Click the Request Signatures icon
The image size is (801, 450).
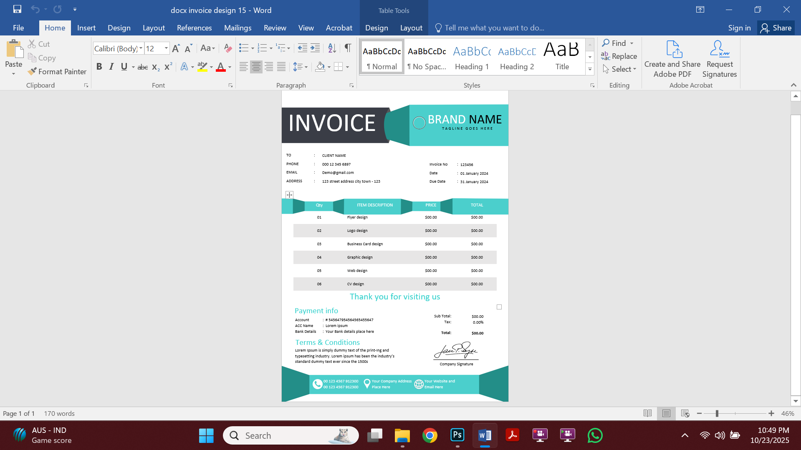719,58
